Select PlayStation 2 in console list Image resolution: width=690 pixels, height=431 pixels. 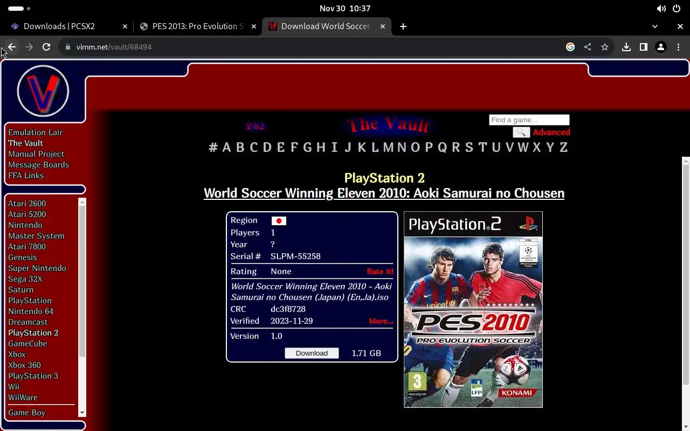[x=33, y=333]
